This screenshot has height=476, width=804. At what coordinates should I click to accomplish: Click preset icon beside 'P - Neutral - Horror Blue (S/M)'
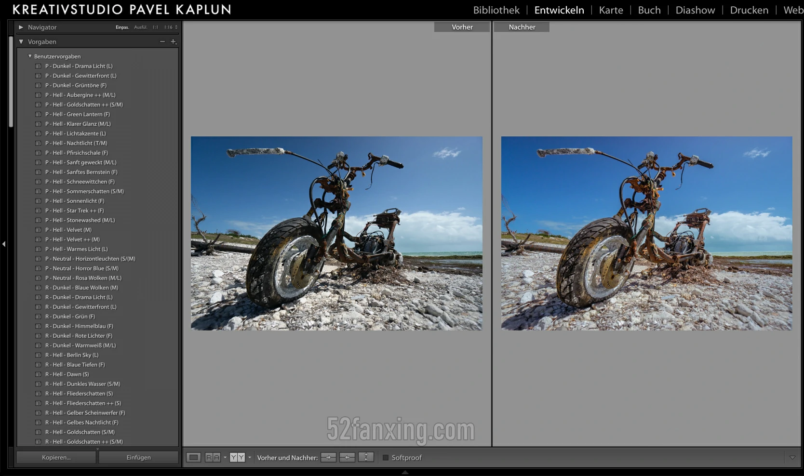click(38, 268)
